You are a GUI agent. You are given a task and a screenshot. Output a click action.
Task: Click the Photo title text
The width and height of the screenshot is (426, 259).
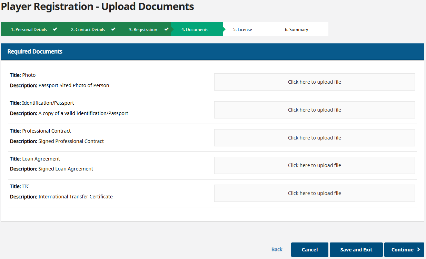[29, 75]
